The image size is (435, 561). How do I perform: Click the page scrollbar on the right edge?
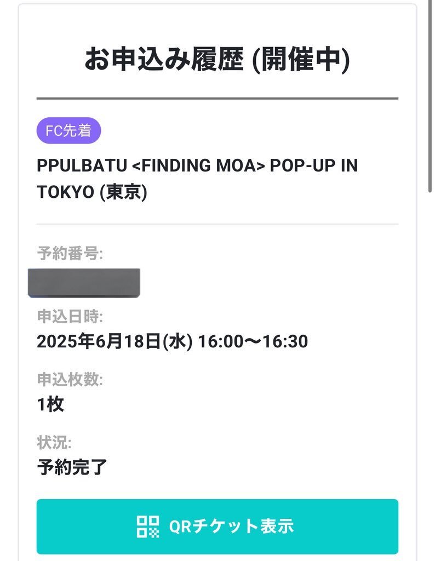pos(430,96)
